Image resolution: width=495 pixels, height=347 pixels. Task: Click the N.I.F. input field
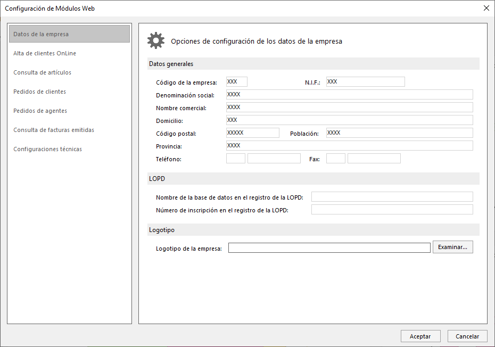(x=365, y=82)
